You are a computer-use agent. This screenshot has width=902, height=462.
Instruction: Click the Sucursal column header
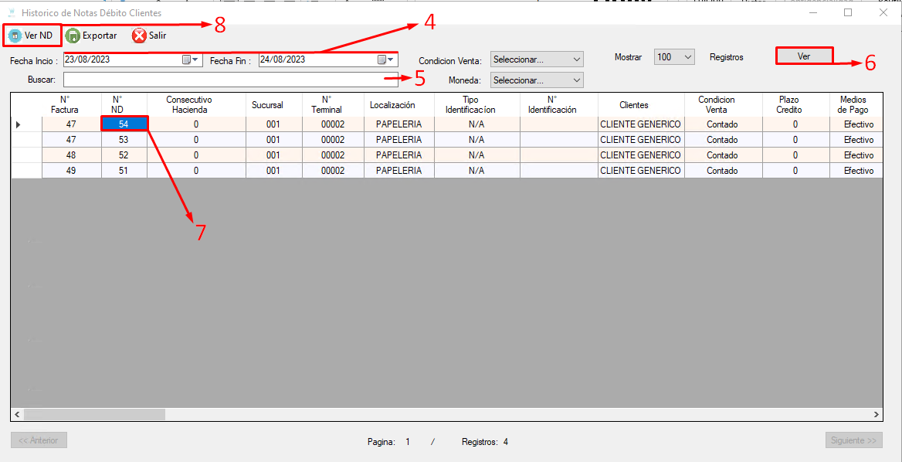pos(274,104)
